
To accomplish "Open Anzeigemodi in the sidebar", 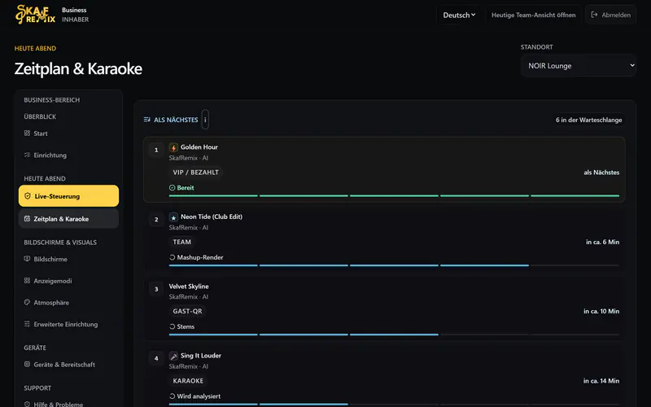I will [68, 281].
